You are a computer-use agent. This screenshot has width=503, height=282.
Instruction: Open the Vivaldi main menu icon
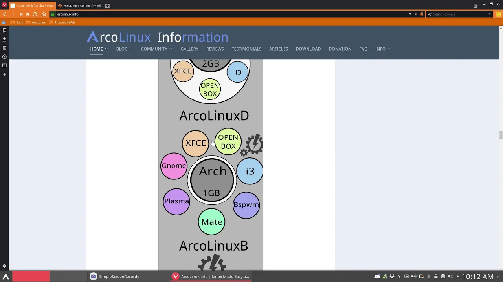click(x=4, y=5)
